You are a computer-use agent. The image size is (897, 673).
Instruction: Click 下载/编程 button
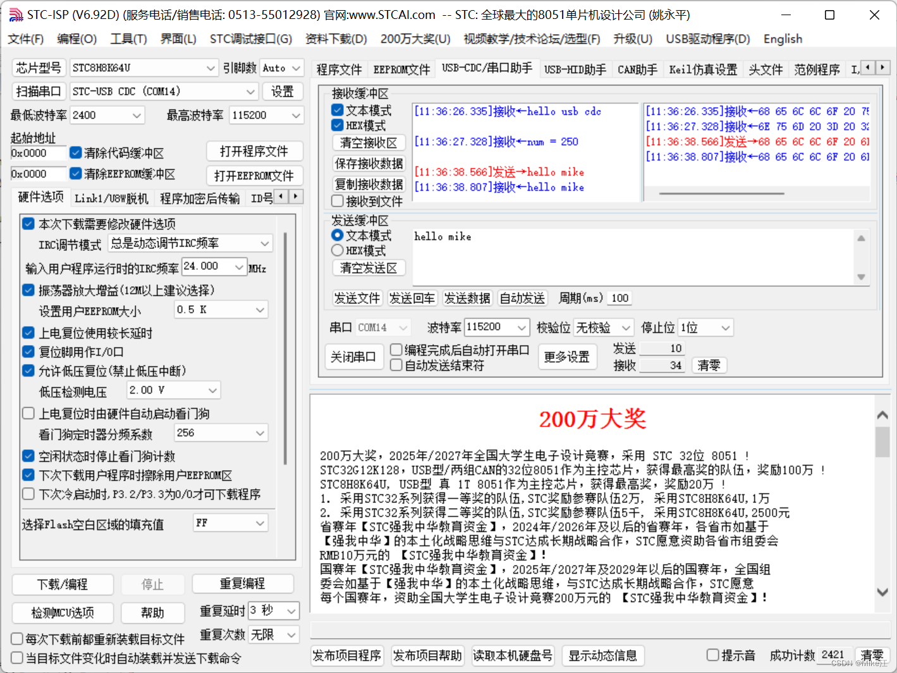point(63,585)
